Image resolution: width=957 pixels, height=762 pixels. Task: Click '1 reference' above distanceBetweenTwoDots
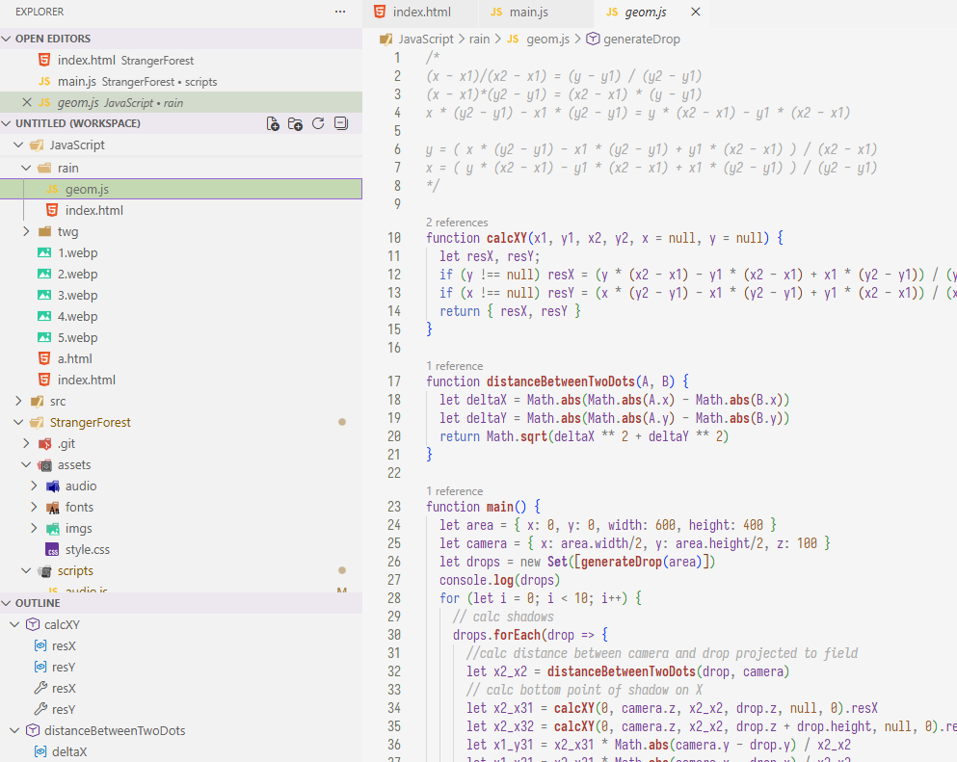(x=455, y=366)
